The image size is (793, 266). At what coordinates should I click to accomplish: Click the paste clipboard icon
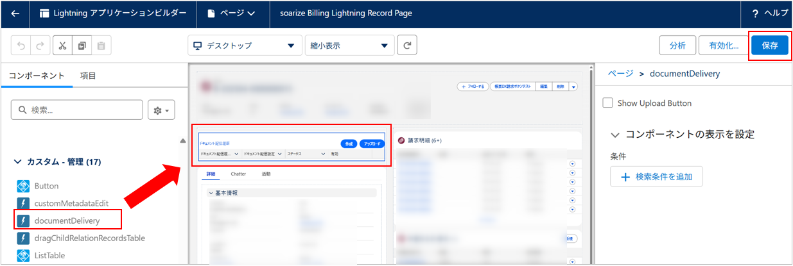[x=101, y=46]
